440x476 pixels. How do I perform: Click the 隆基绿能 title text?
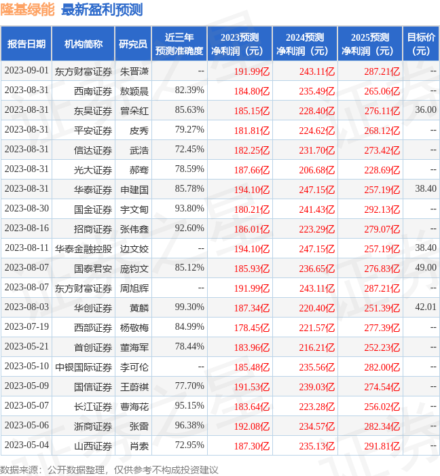[x=28, y=10]
